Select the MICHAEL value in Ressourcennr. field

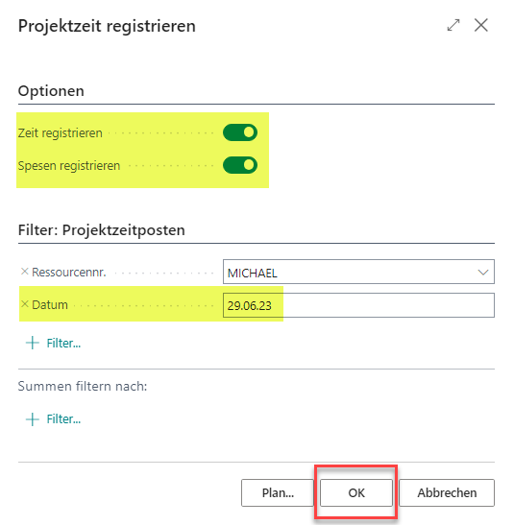coord(253,274)
